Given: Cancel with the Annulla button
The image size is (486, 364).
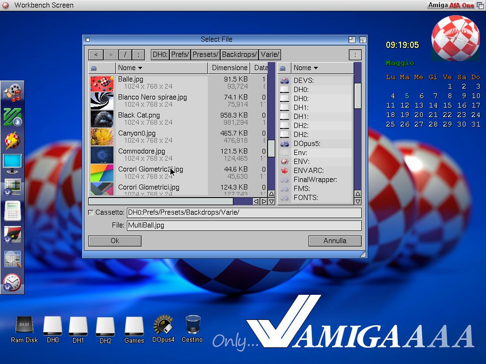Looking at the screenshot, I should [x=335, y=241].
